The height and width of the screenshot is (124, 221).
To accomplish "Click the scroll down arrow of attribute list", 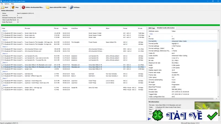I will 218,97.
